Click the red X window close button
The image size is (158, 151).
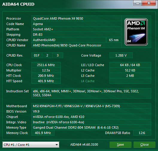point(149,3)
